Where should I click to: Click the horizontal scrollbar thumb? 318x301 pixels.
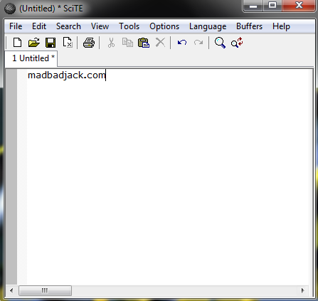[45, 290]
